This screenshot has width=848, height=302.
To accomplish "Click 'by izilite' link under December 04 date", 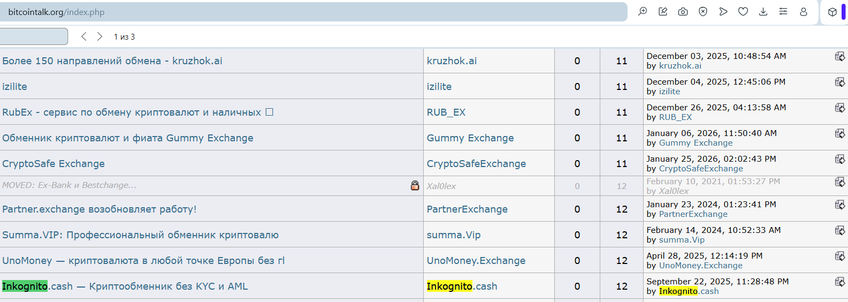I will pos(669,91).
